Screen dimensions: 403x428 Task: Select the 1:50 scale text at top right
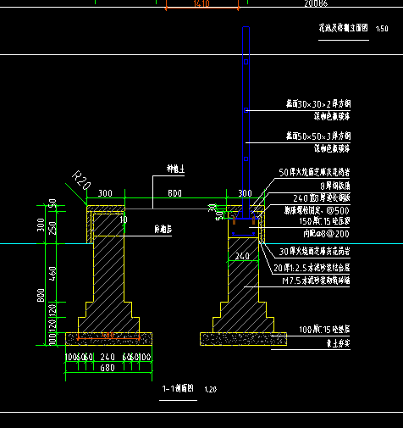[382, 29]
